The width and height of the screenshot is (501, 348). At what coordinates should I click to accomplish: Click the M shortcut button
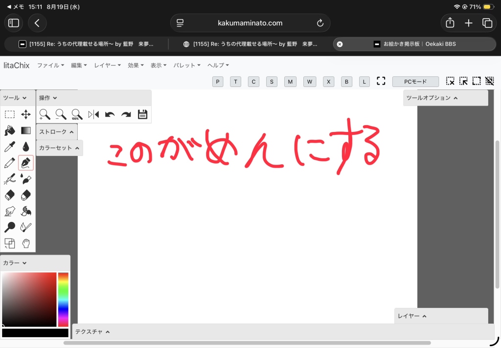pos(290,82)
